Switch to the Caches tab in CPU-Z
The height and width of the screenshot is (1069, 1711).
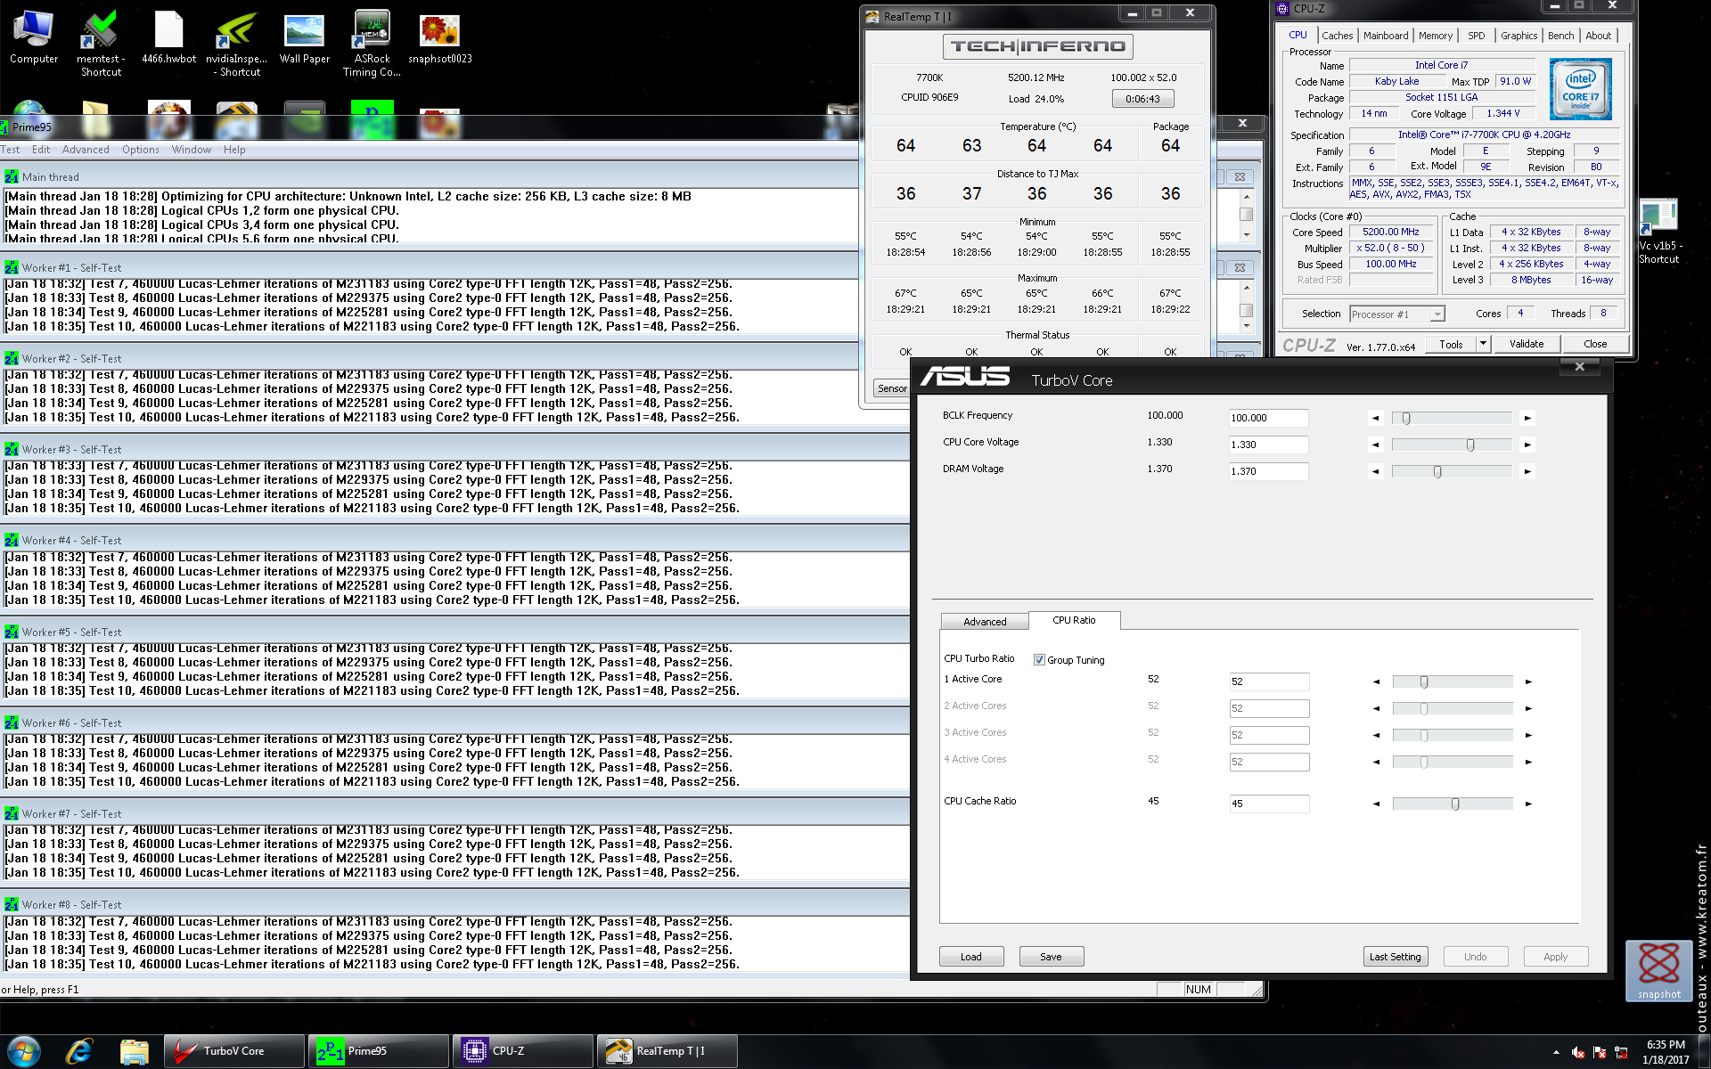pos(1337,36)
